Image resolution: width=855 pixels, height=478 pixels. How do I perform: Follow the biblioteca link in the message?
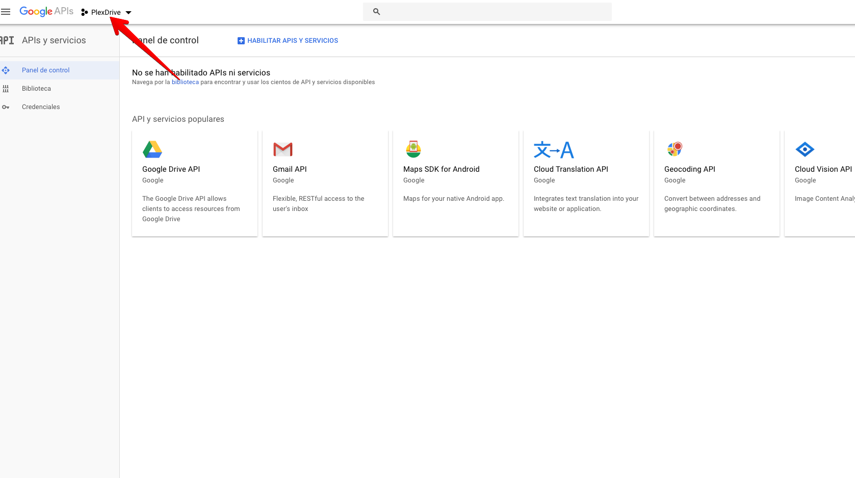185,82
